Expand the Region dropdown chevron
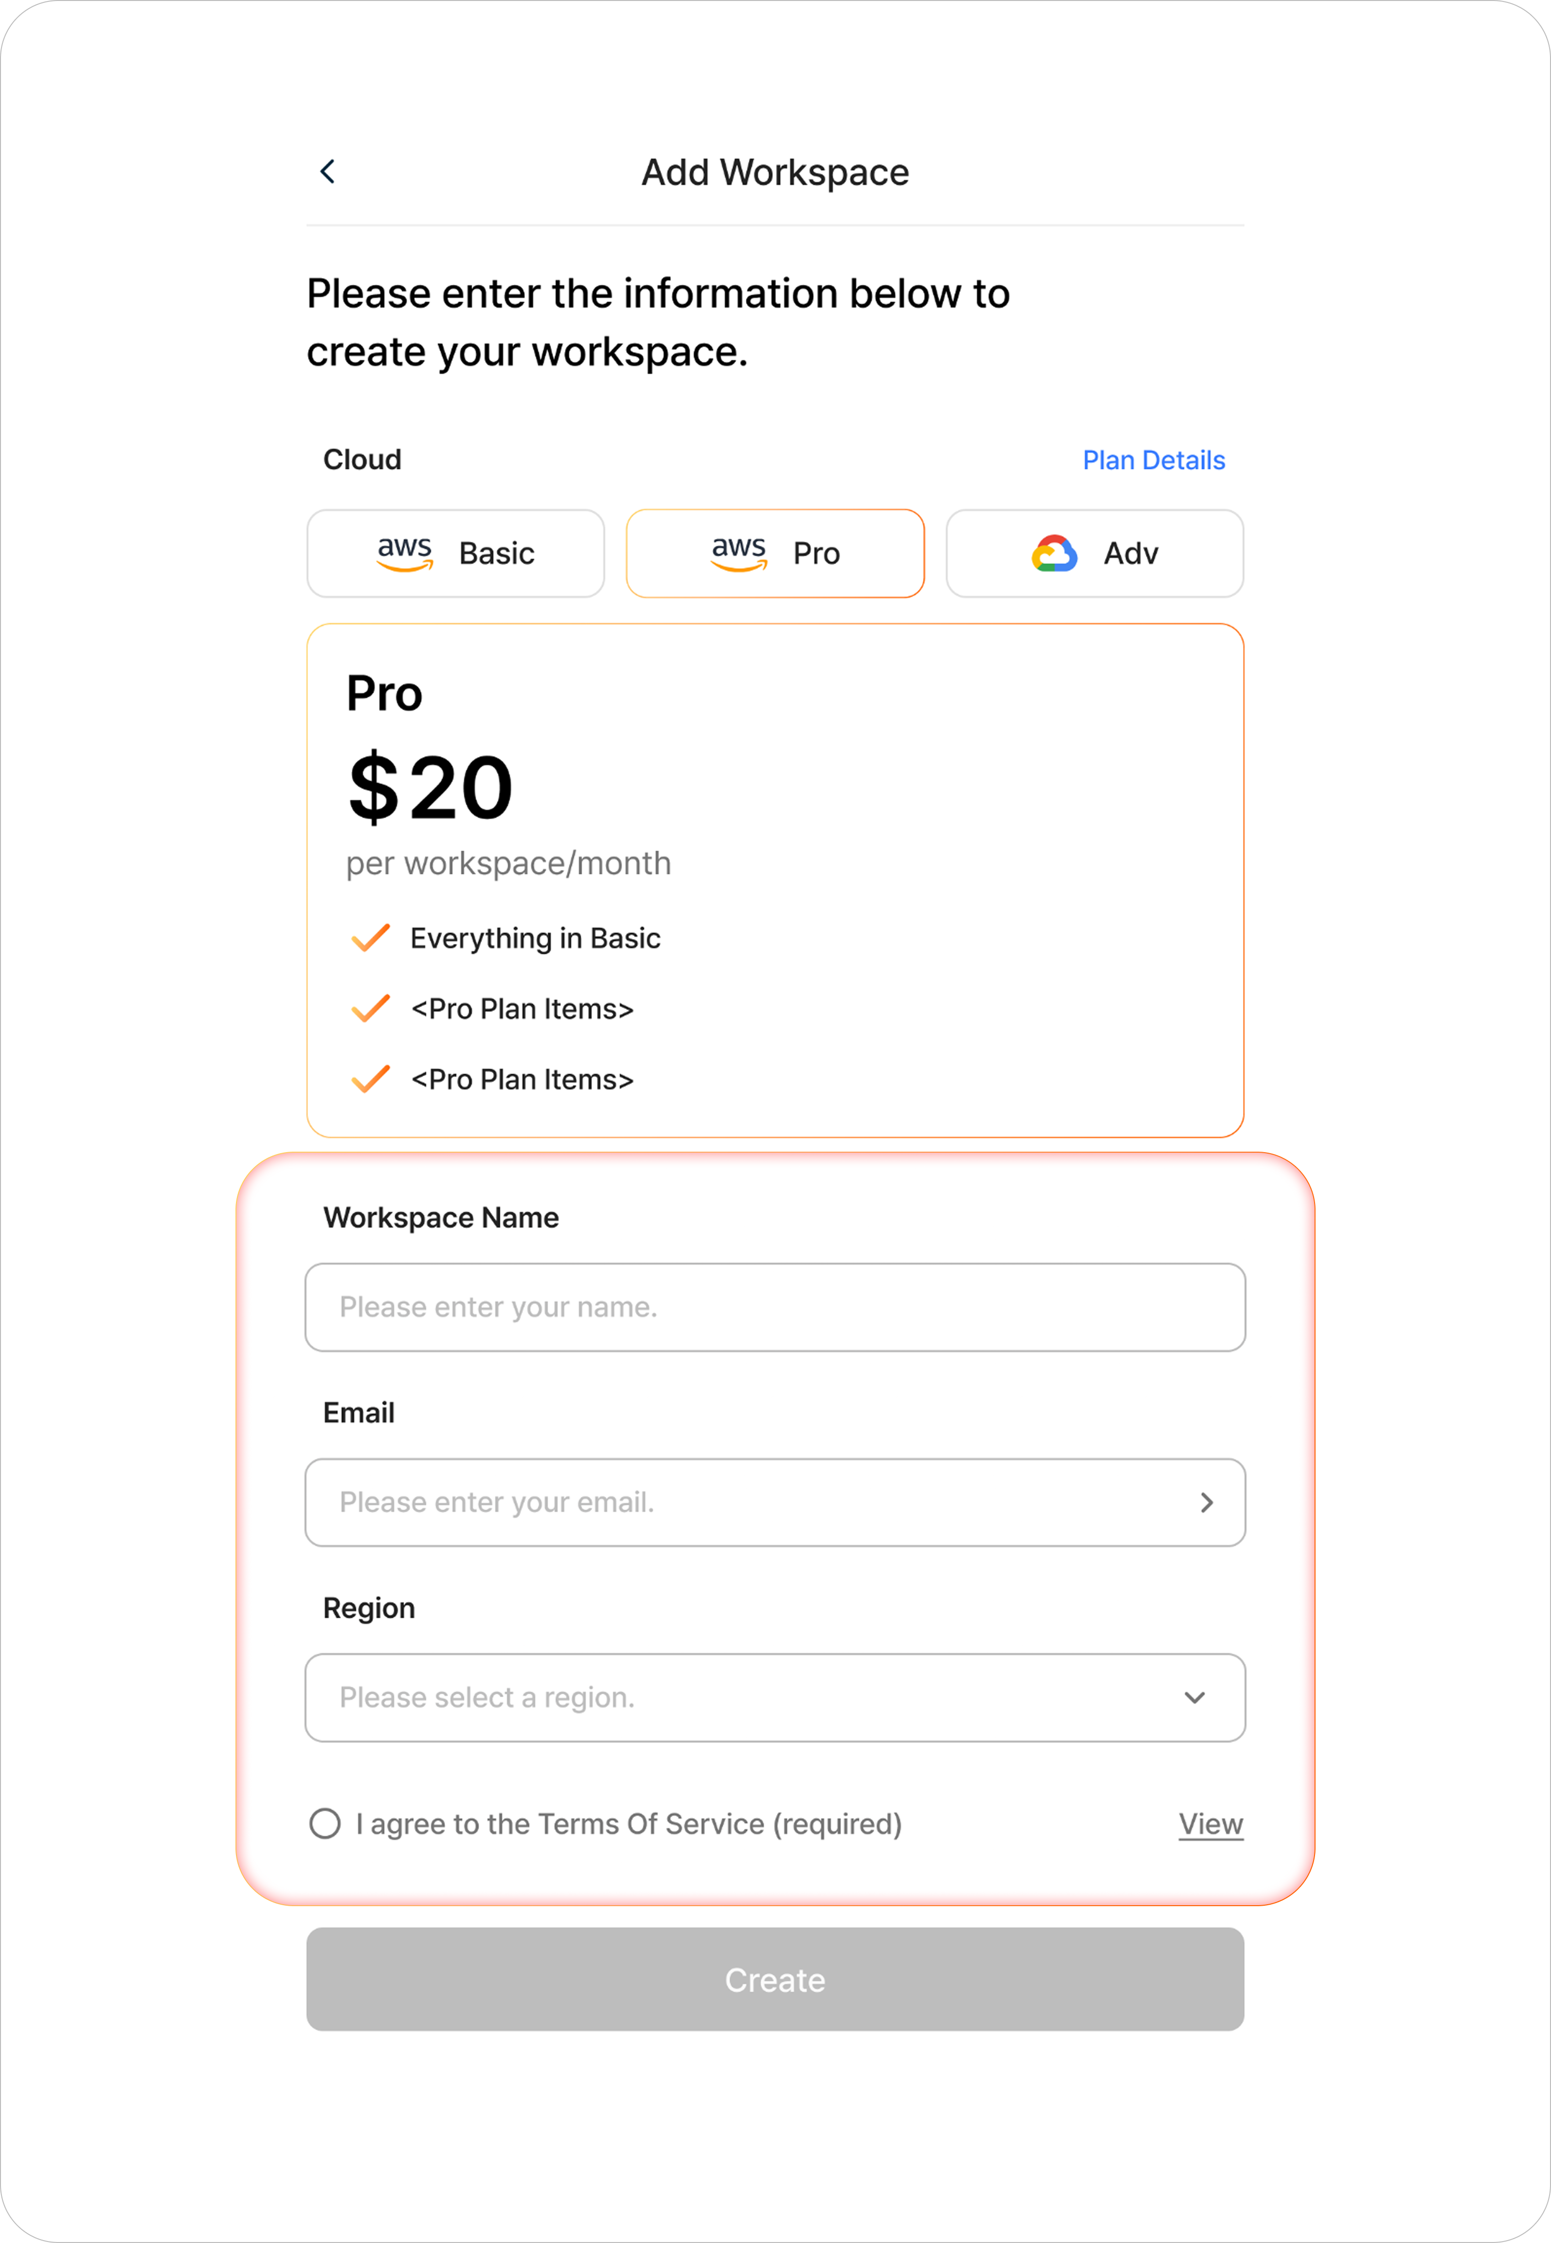 point(1194,1697)
